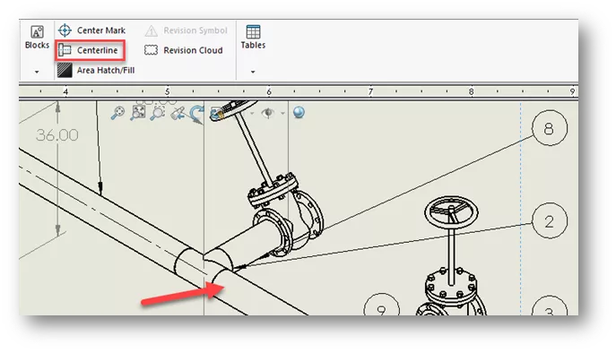The width and height of the screenshot is (616, 353).
Task: Click the 3D Drawing View icon
Action: point(216,114)
